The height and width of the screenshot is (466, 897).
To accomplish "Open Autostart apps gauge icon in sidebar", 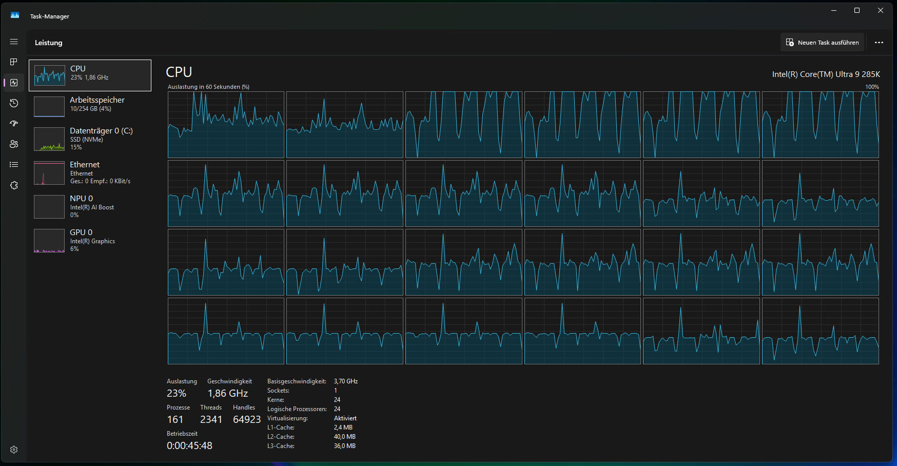I will pos(14,124).
